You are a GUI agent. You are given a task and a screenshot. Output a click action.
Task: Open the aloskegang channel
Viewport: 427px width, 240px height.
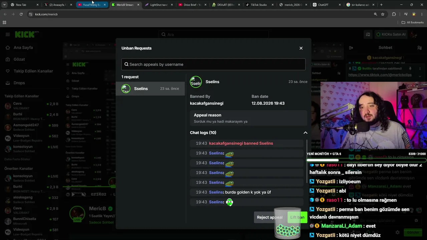coord(31,200)
